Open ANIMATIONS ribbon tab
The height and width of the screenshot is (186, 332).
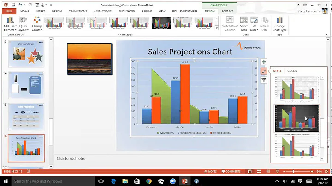pos(103,11)
